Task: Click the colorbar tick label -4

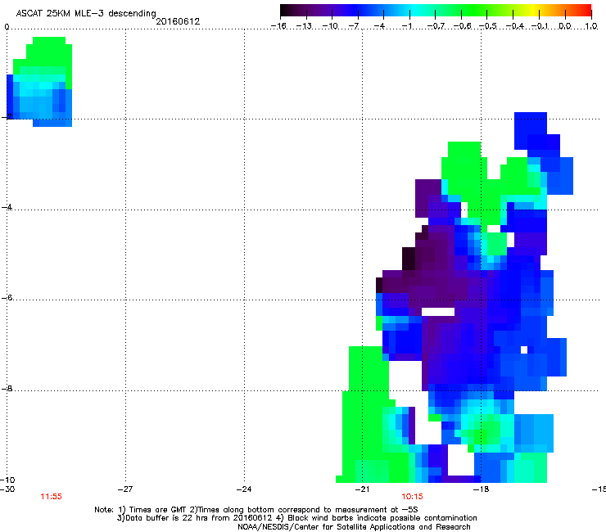Action: click(380, 26)
